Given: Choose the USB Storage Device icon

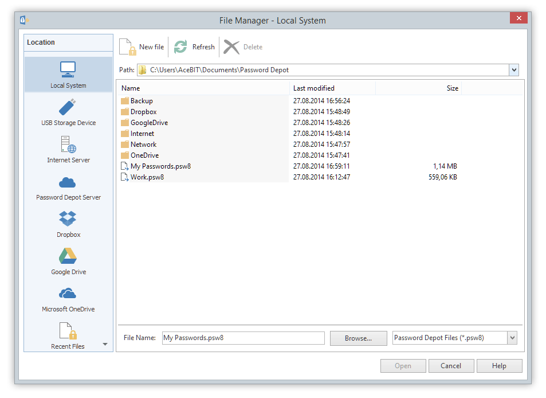Looking at the screenshot, I should [67, 107].
